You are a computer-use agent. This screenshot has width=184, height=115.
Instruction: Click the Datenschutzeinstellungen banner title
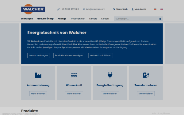(x=21, y=114)
